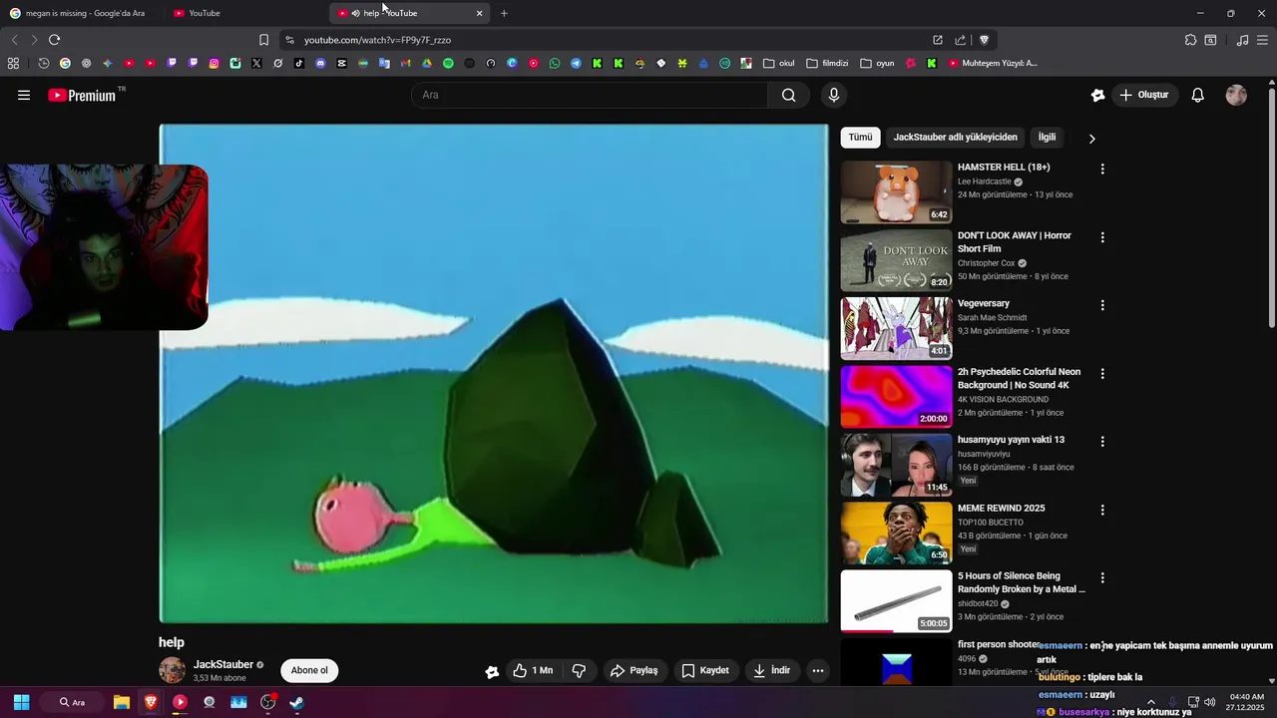
Task: Open the X (Twitter) bookmark icon
Action: [x=256, y=63]
